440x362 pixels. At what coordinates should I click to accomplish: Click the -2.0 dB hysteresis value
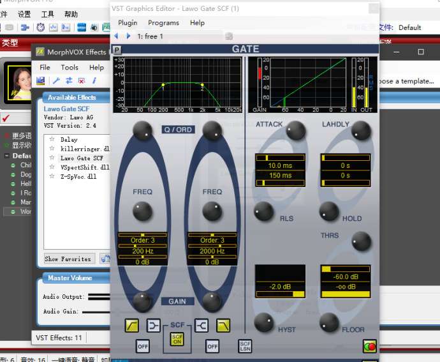coord(280,287)
